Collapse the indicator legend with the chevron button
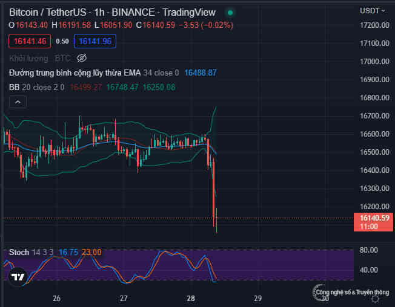395x307 pixels. coord(18,102)
